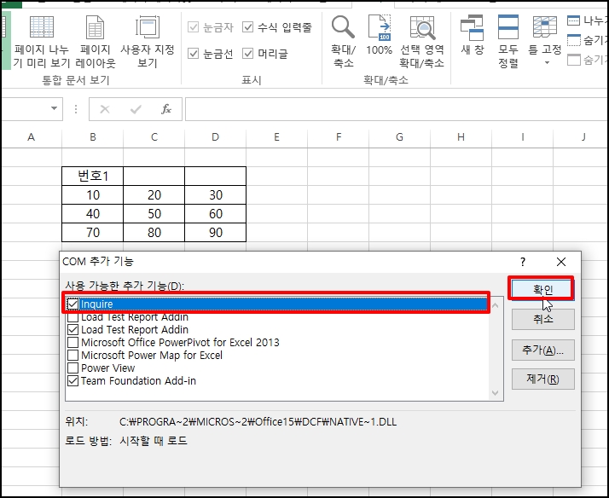Click the 추가(A)... add button
Viewport: 609px width, 498px height.
543,350
